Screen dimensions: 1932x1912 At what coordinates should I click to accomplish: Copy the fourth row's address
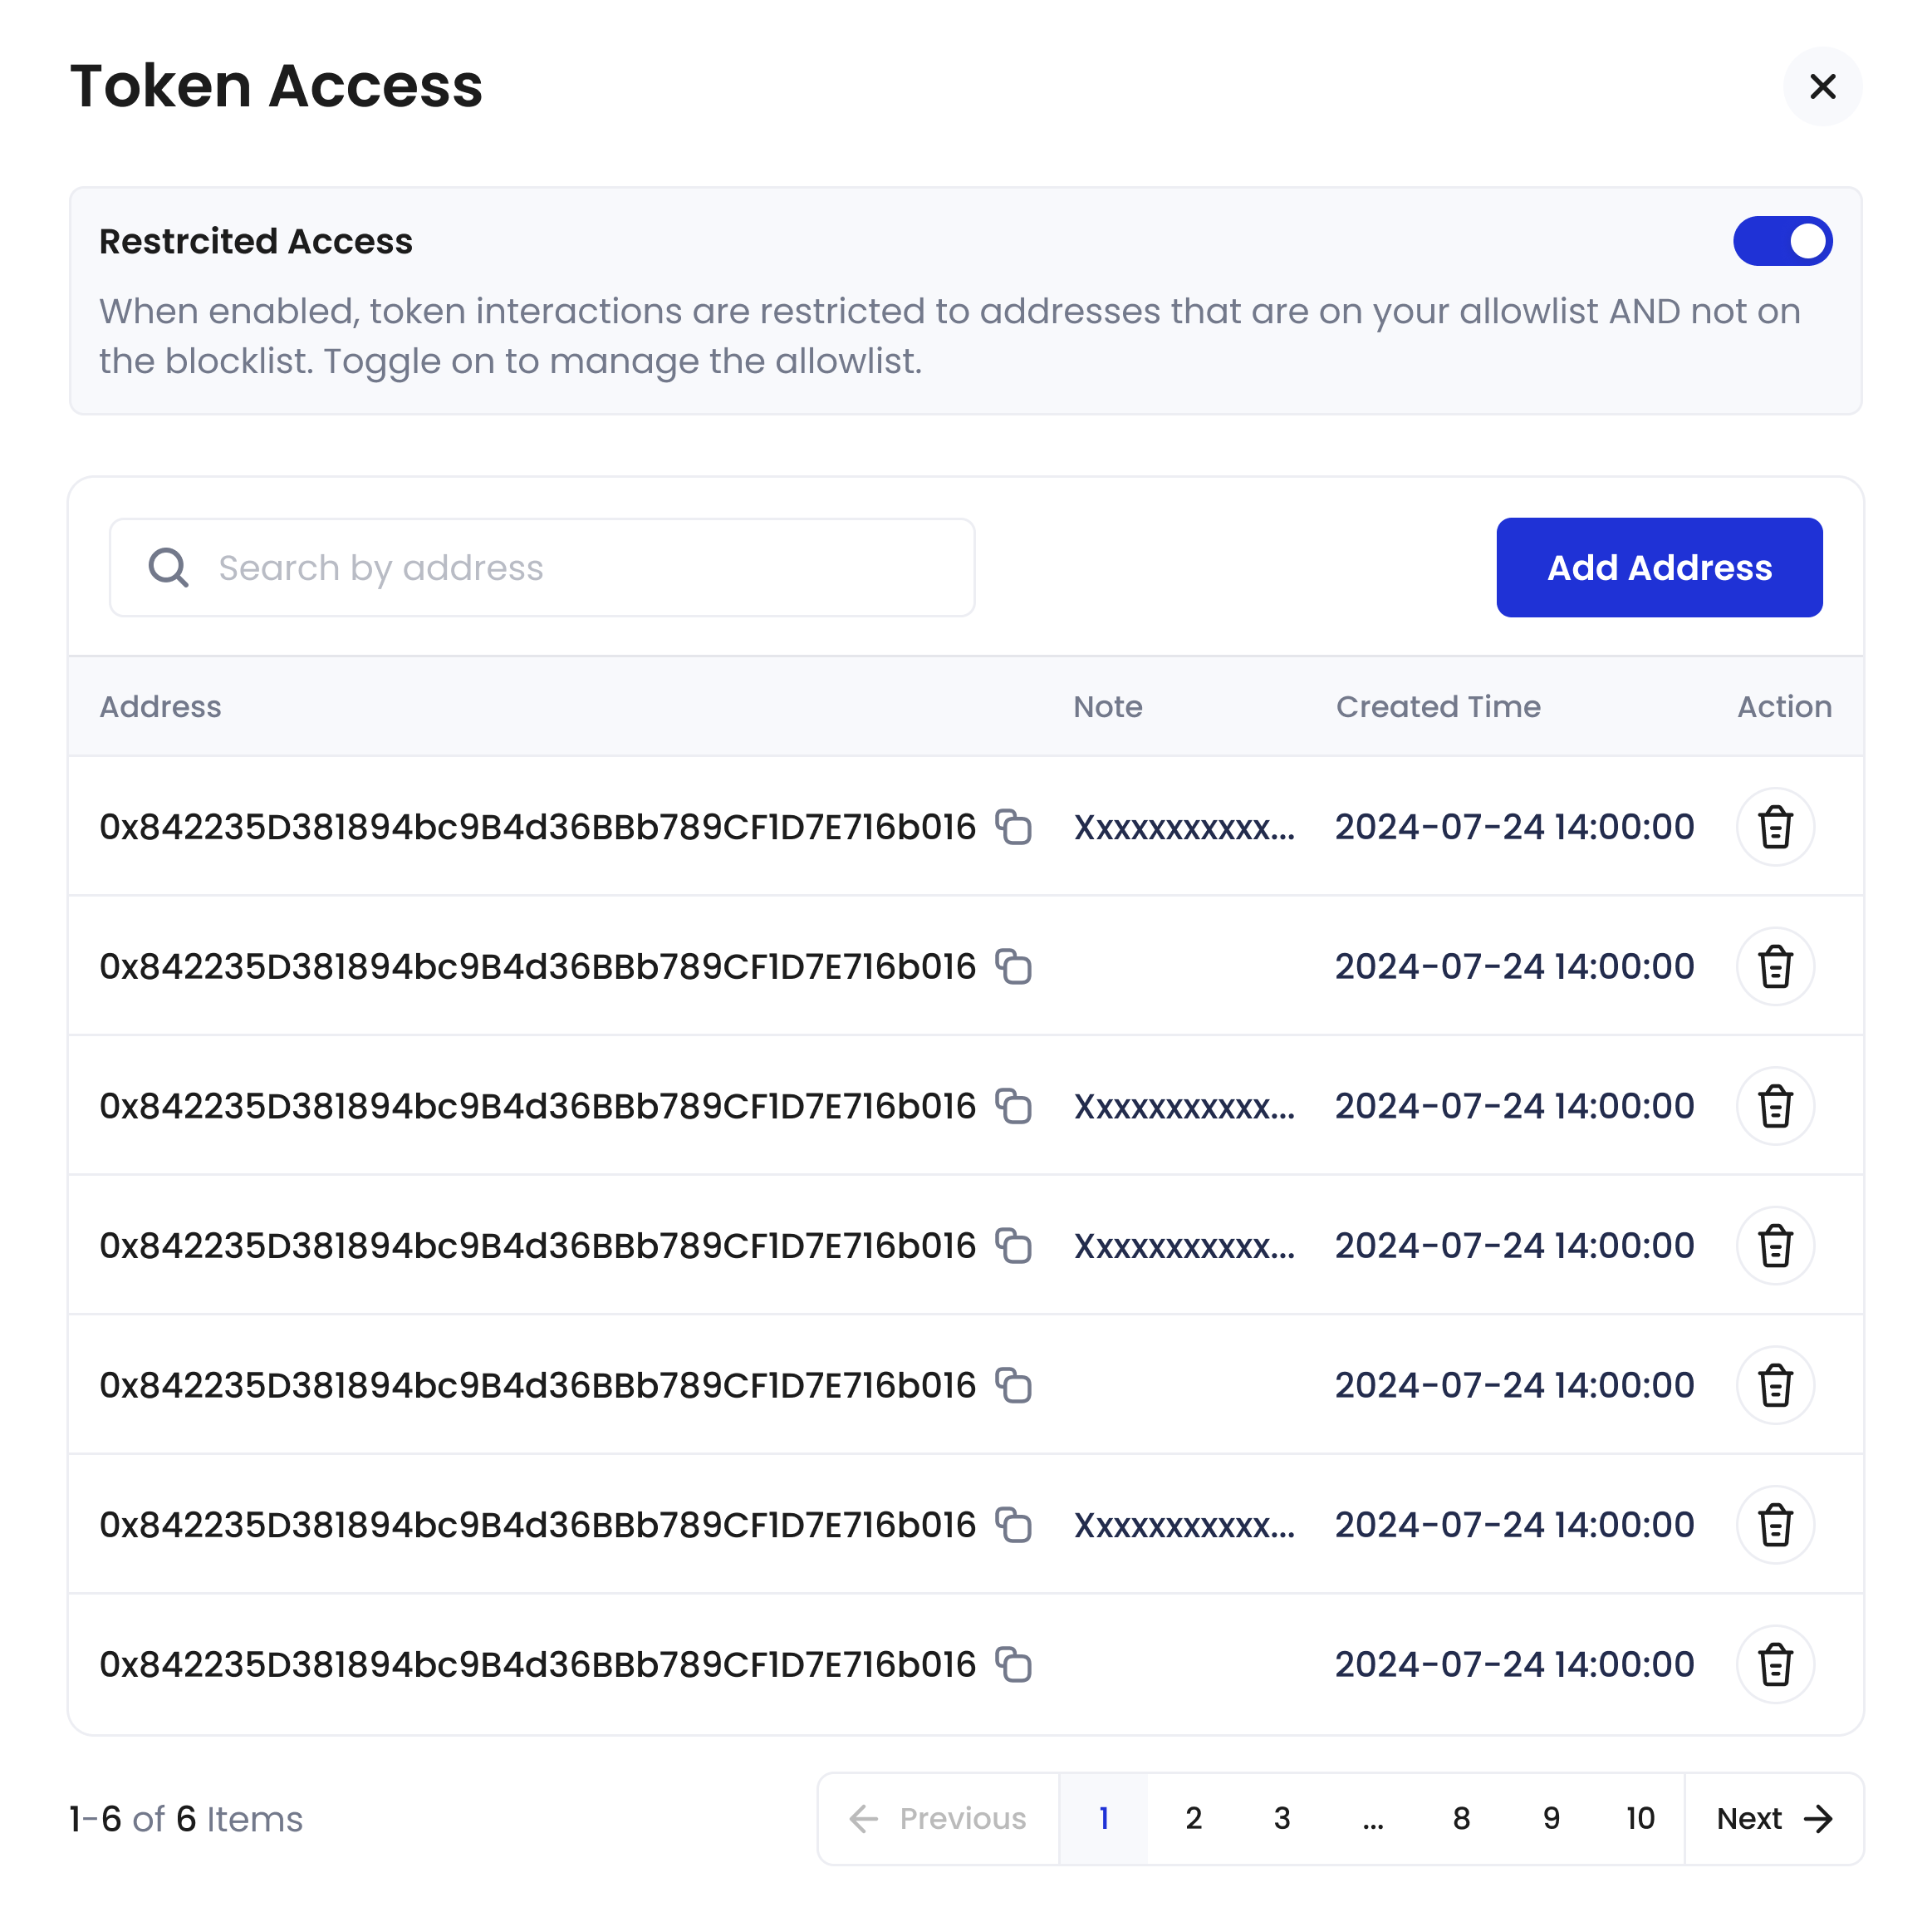[1015, 1246]
